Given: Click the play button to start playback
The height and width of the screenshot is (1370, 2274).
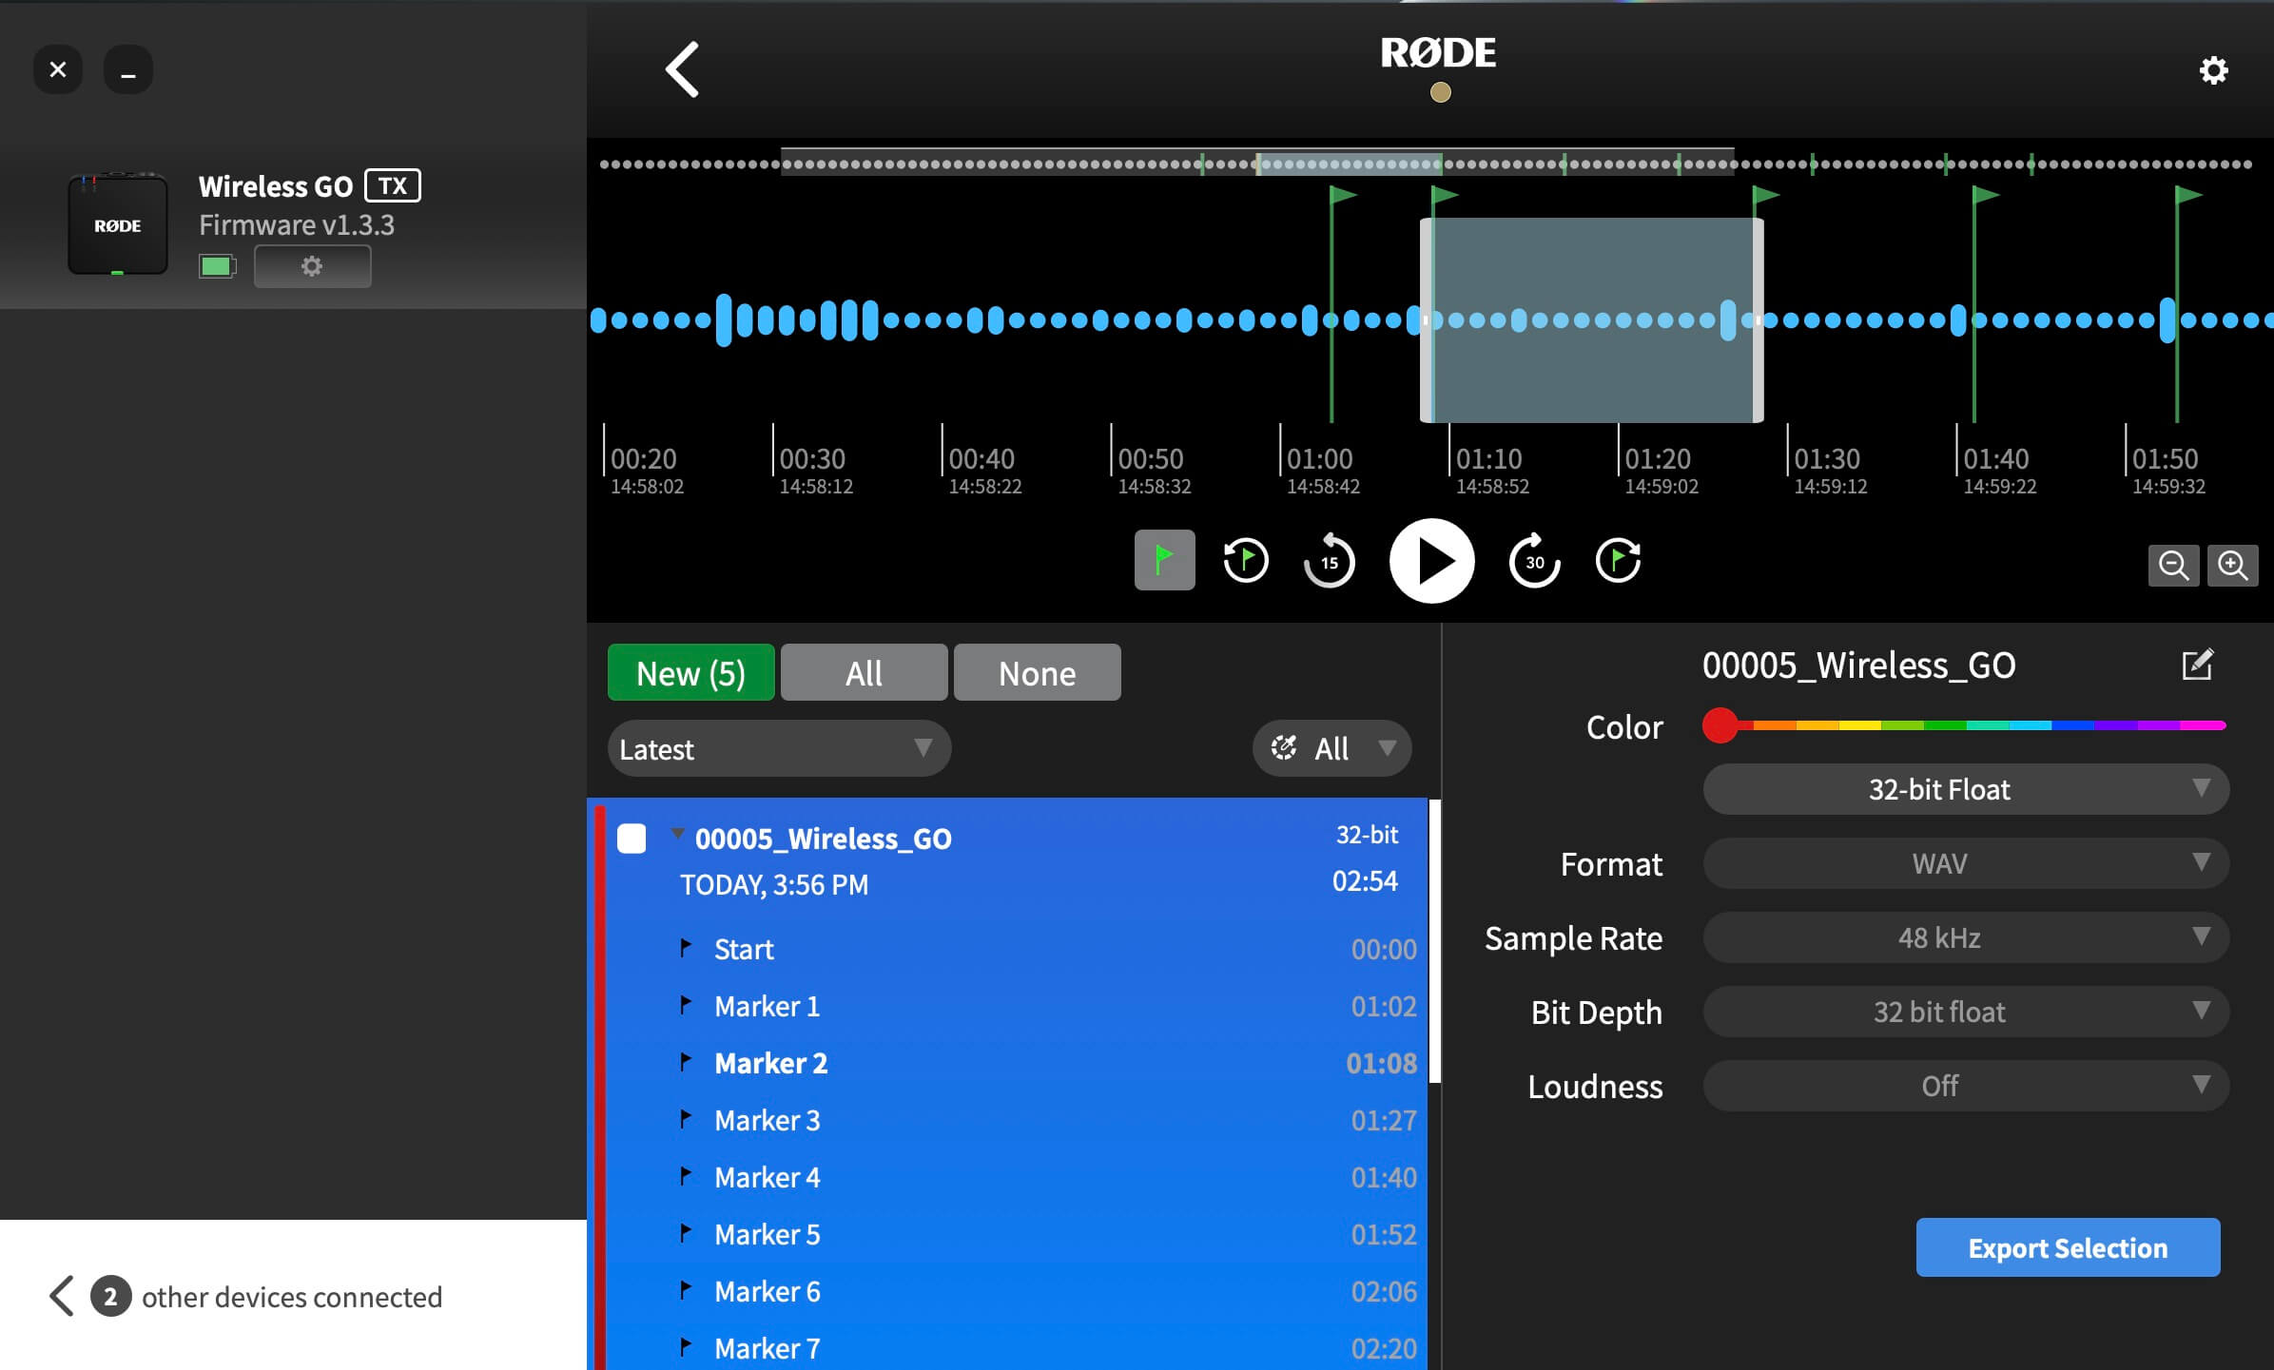Looking at the screenshot, I should pos(1431,562).
